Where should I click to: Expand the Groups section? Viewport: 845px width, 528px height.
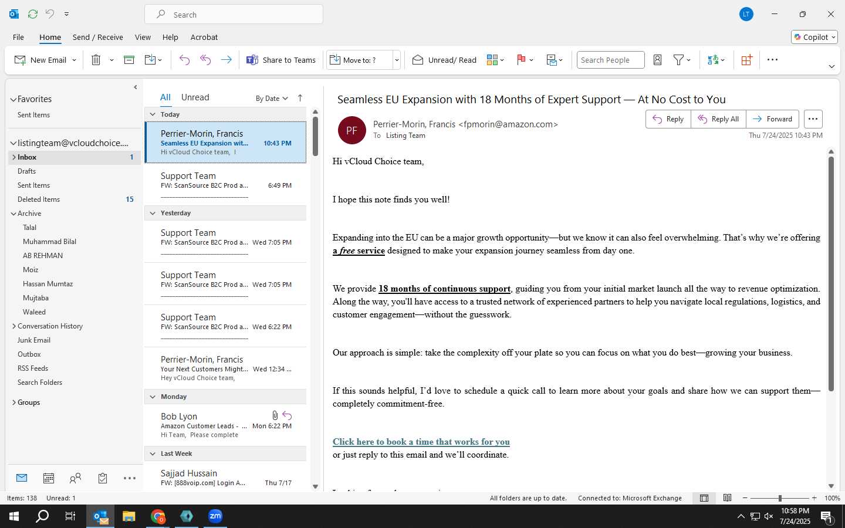pos(13,402)
